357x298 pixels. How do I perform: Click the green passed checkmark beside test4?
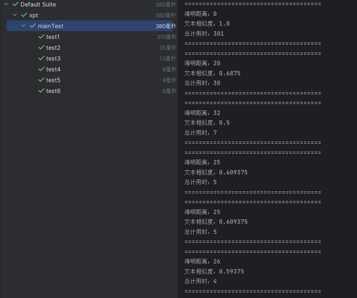pos(41,69)
